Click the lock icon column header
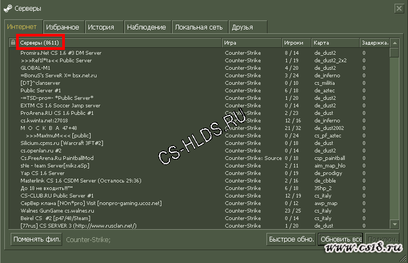 pyautogui.click(x=13, y=42)
